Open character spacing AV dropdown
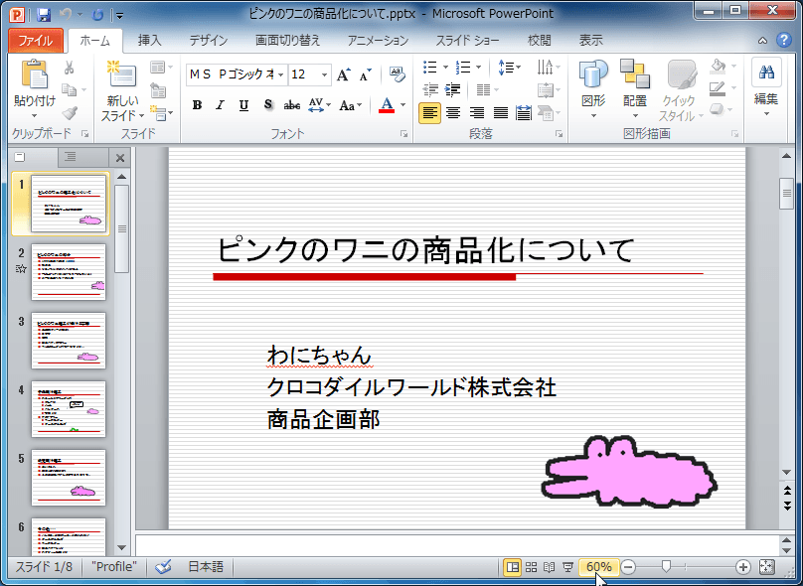Screen dimensions: 803x586 (320, 105)
